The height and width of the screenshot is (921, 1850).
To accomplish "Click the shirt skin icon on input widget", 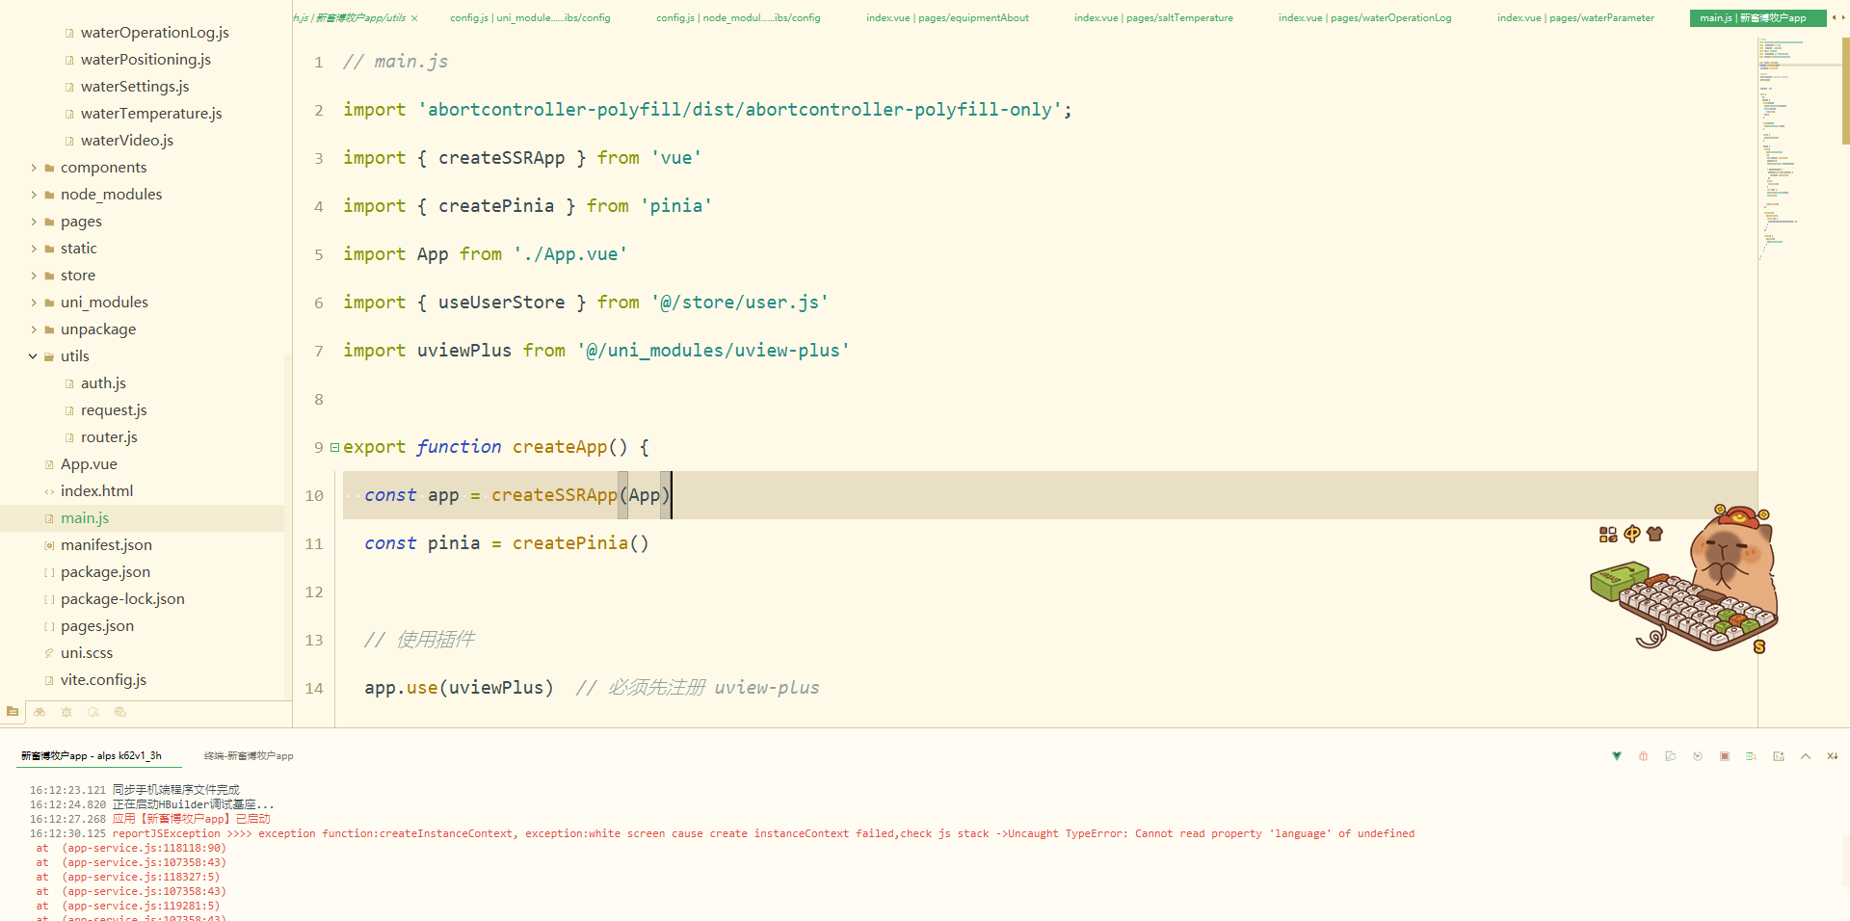I will click(x=1655, y=534).
